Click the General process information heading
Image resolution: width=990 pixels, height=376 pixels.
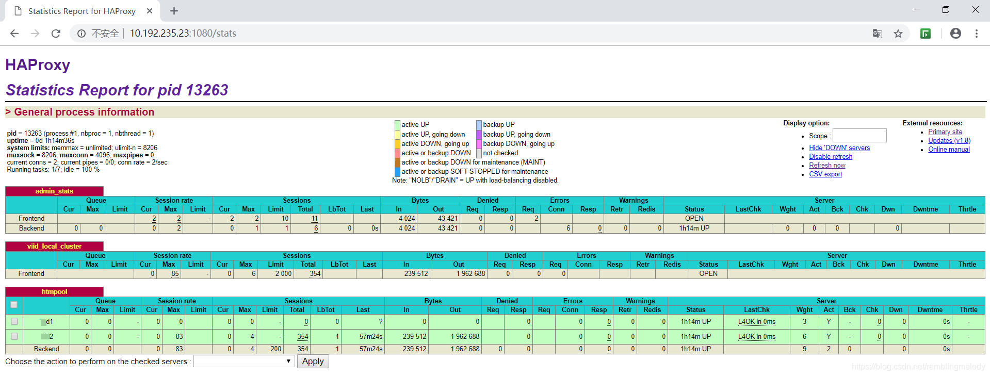tap(84, 112)
